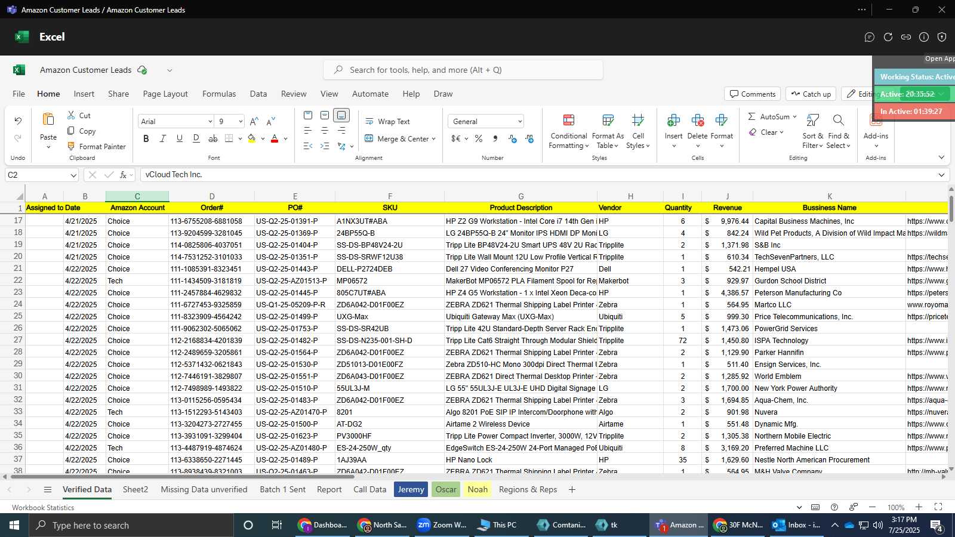Select column C header
Image resolution: width=955 pixels, height=537 pixels.
(x=137, y=196)
